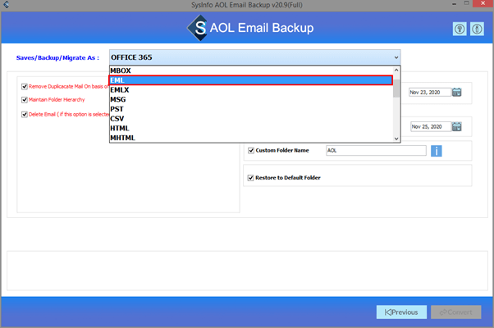Choose EML from the format list
This screenshot has height=328, width=494.
[251, 80]
